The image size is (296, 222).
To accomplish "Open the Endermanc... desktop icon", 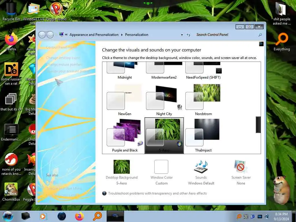I will (x=11, y=132).
